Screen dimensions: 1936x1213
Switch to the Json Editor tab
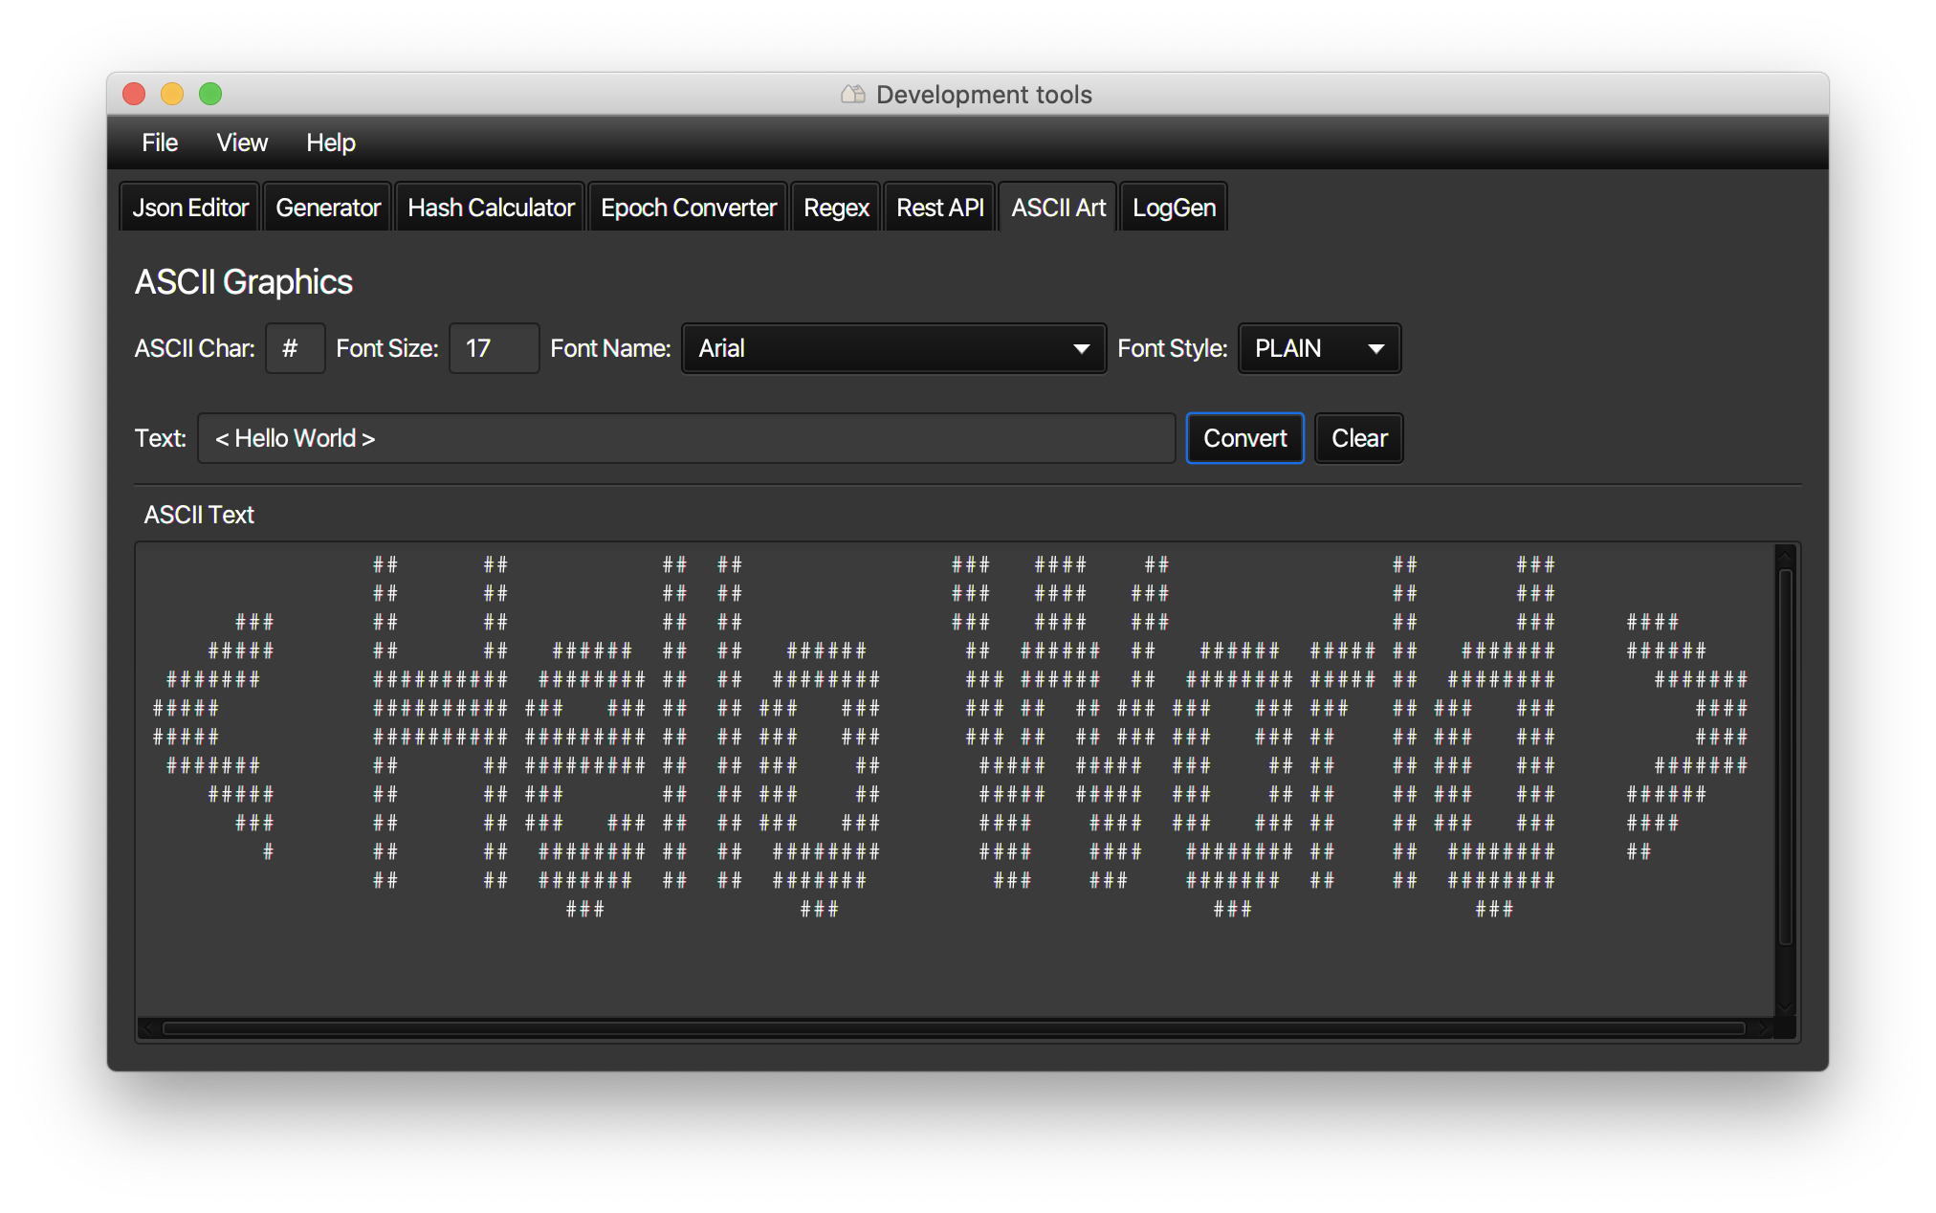190,208
